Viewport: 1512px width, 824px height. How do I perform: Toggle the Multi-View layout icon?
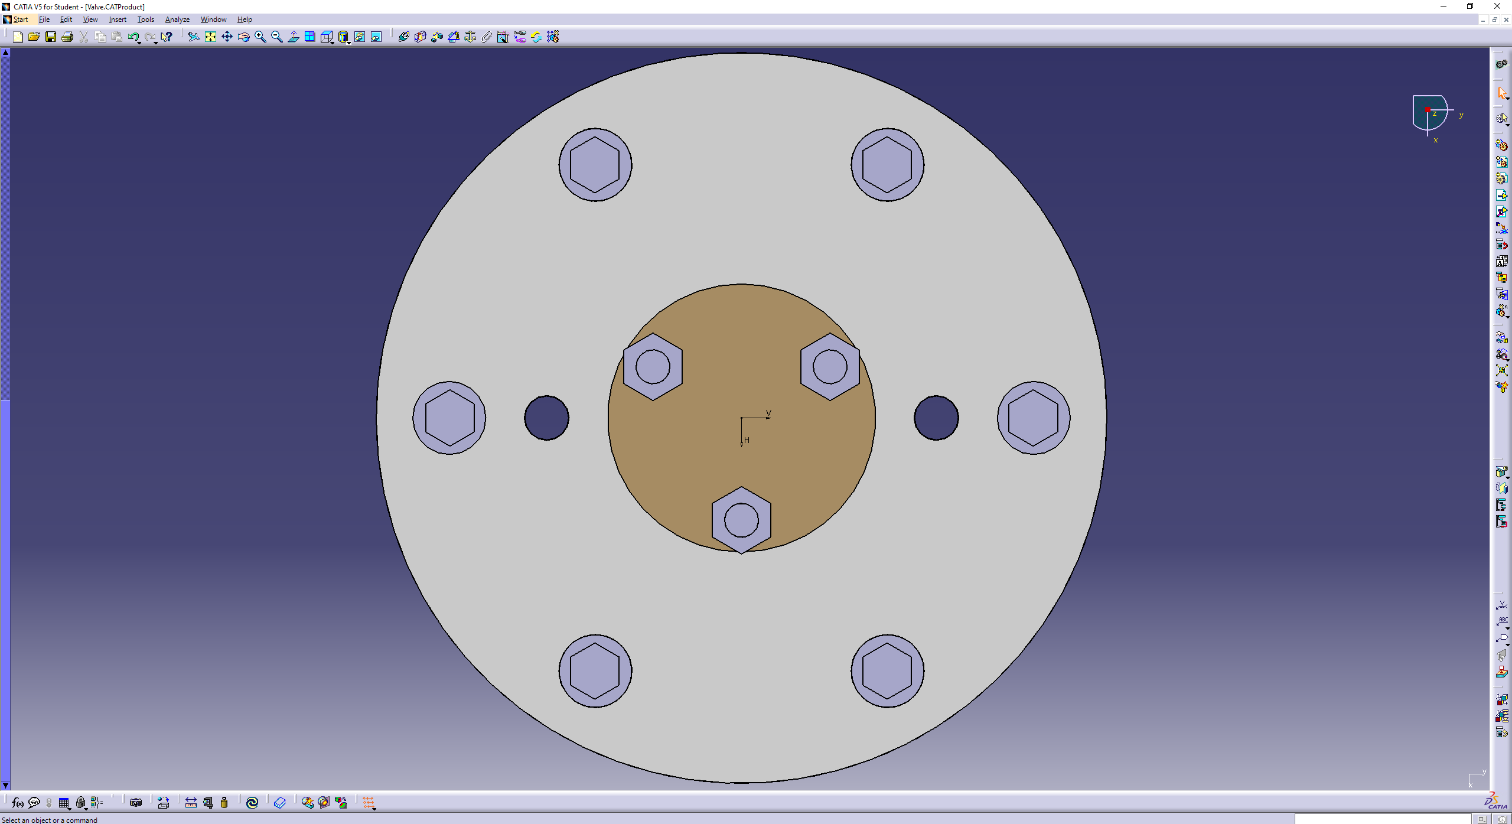click(309, 37)
